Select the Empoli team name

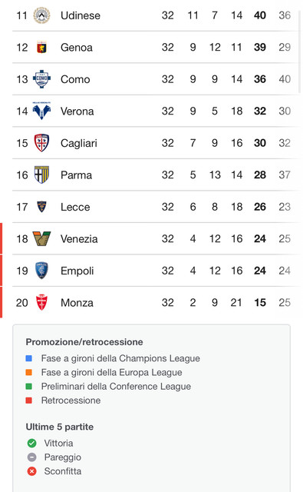coord(77,271)
